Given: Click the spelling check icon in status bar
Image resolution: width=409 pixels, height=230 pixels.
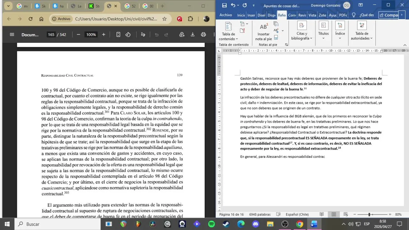Looking at the screenshot, I should pos(278,214).
